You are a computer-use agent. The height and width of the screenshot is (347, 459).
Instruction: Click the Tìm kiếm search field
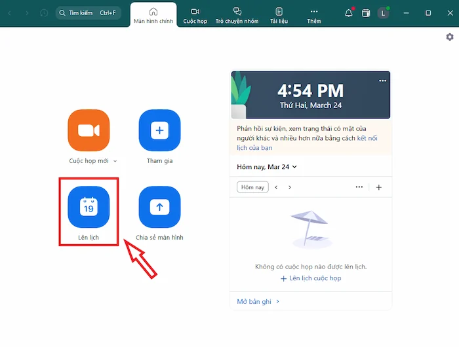87,13
